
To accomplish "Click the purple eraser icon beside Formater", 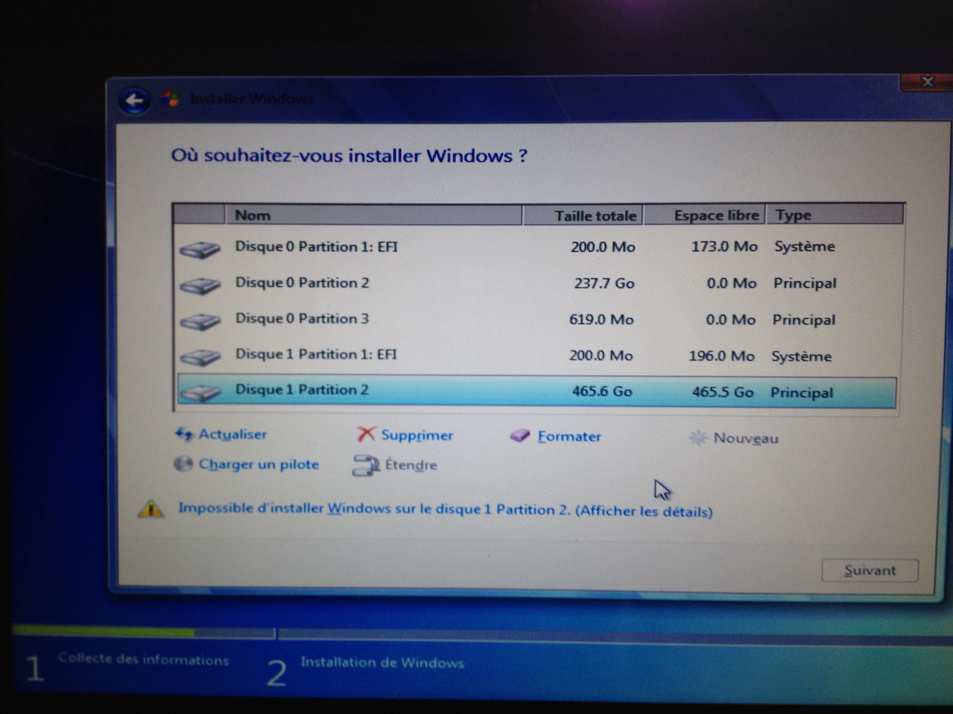I will [520, 435].
